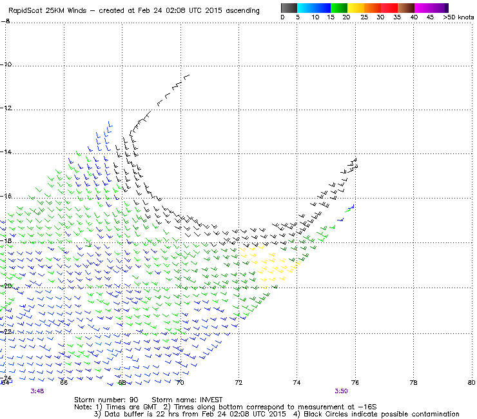Click the 'ascending' word in the title
The image size is (477, 419).
pyautogui.click(x=242, y=11)
